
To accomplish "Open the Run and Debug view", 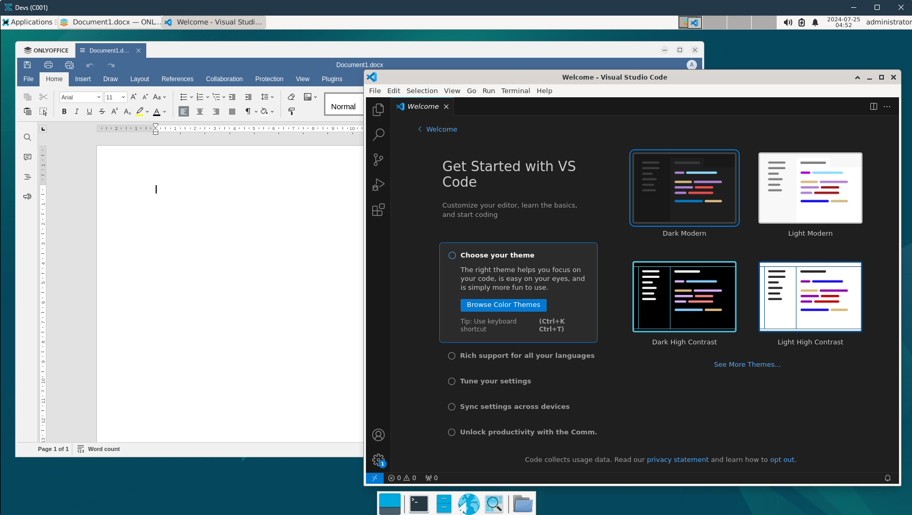I will [x=378, y=185].
